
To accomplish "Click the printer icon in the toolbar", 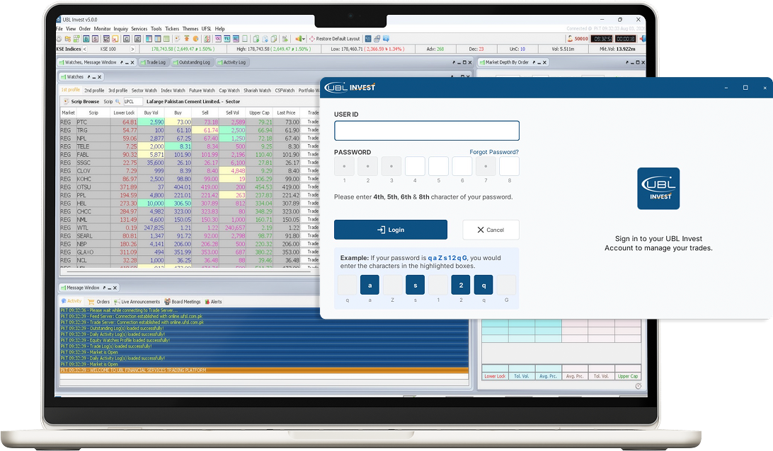I will [377, 39].
